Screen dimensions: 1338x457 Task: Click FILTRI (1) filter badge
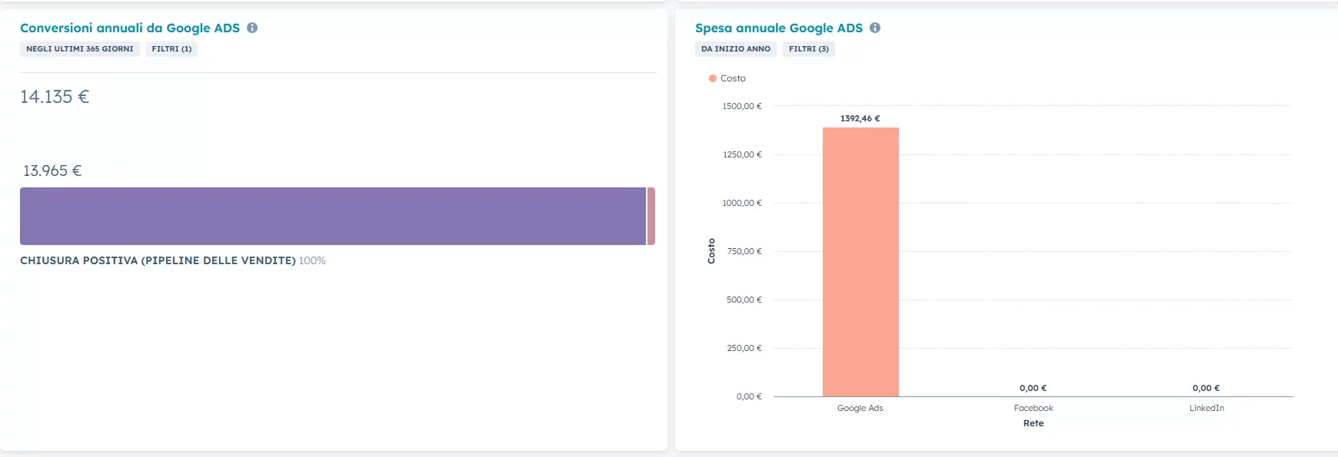point(171,49)
